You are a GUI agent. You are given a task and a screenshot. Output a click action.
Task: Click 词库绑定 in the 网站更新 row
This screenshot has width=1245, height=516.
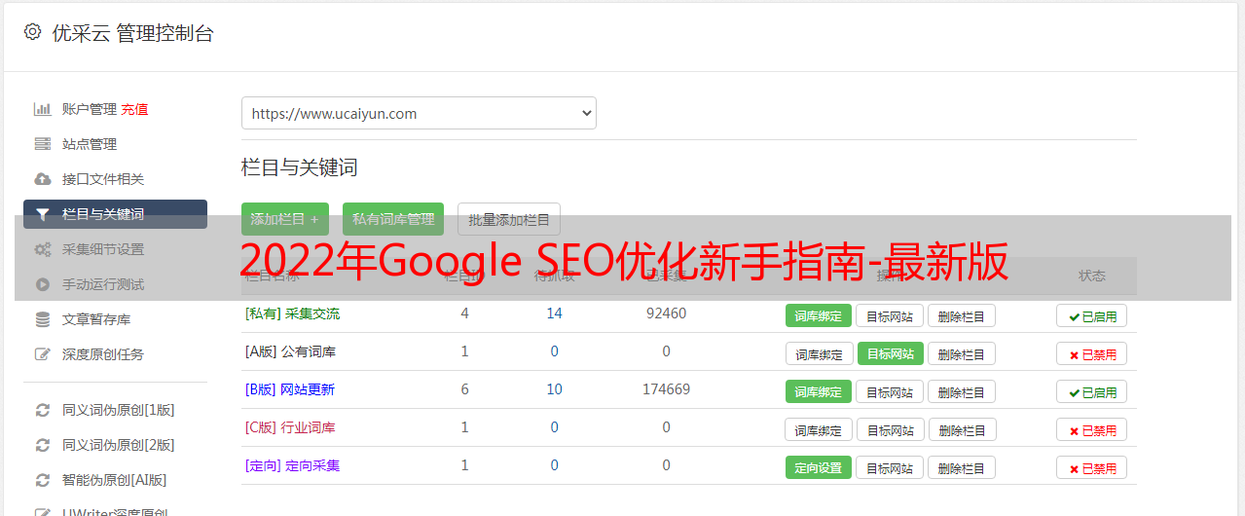tap(819, 391)
